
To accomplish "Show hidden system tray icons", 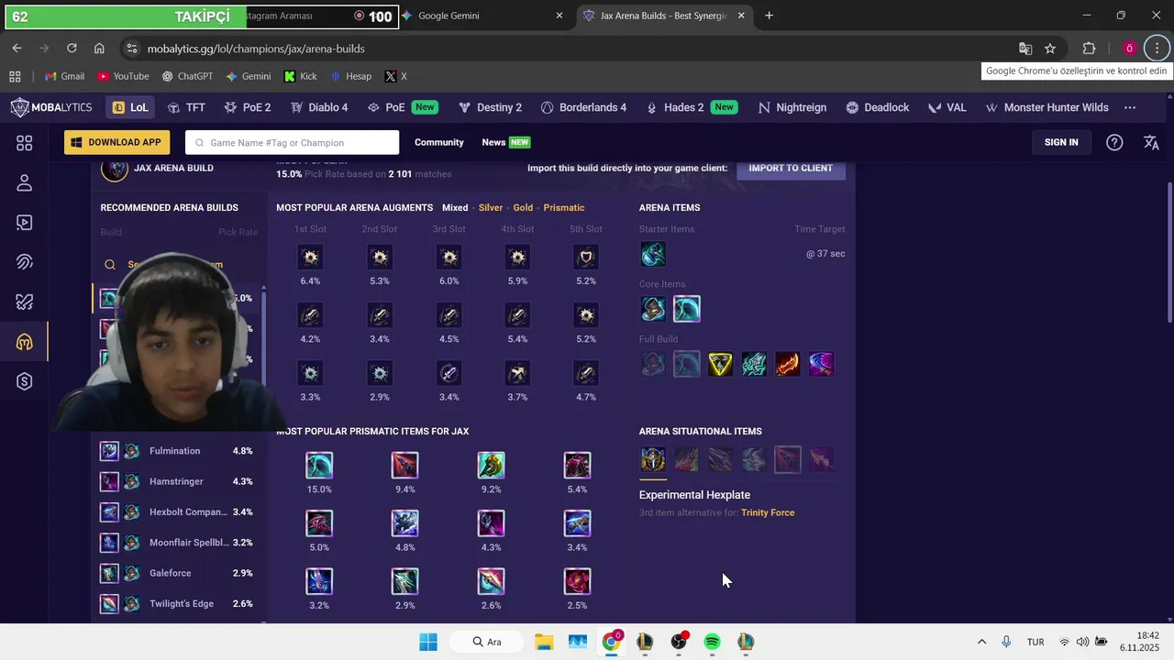I will pyautogui.click(x=981, y=642).
